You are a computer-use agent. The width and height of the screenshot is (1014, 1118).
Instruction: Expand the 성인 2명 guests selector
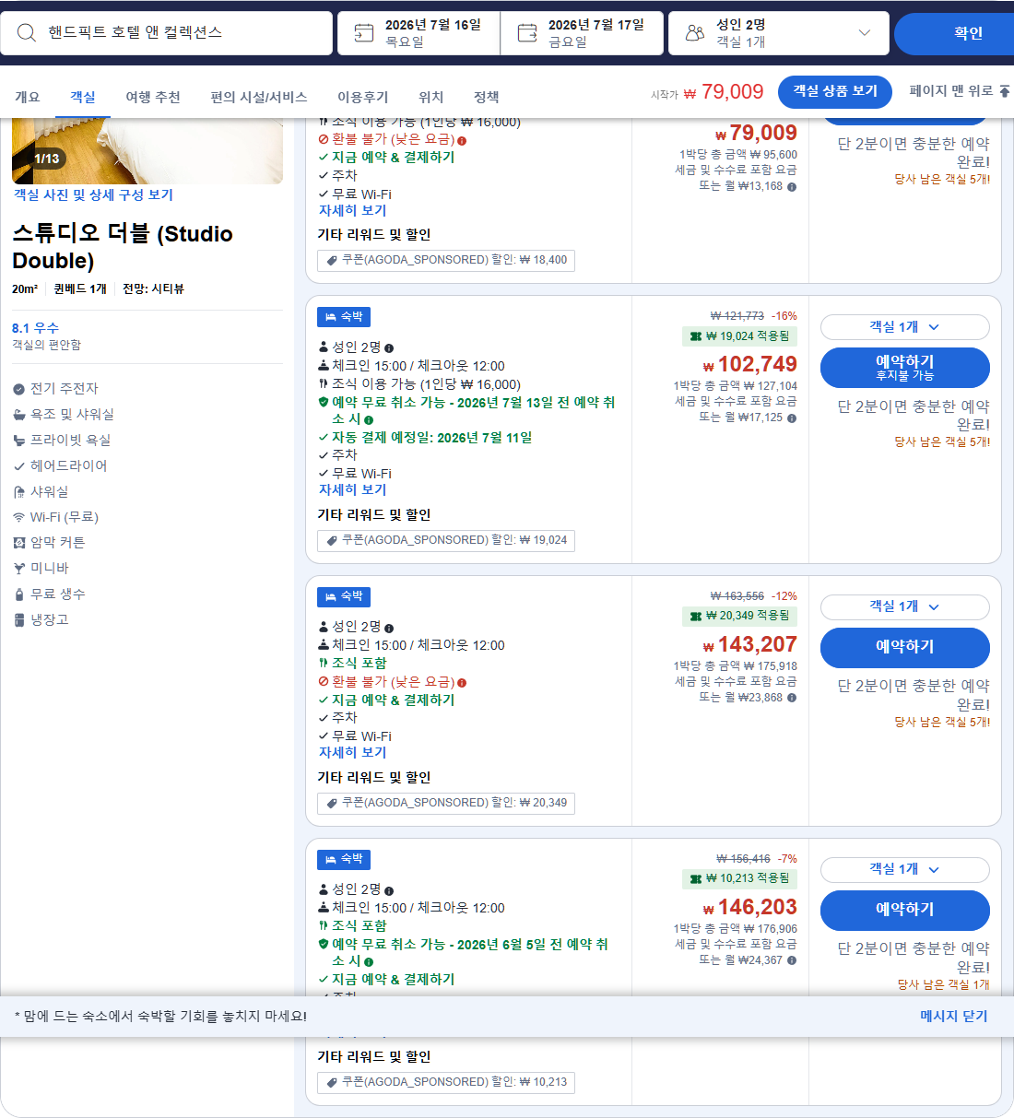779,33
